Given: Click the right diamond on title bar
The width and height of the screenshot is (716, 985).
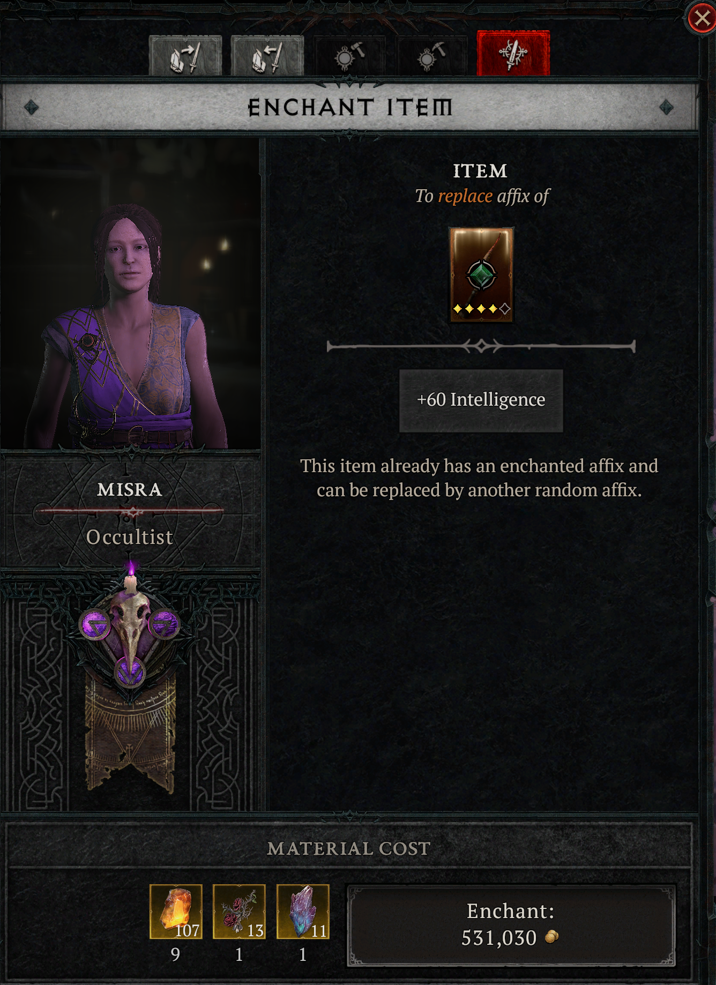Looking at the screenshot, I should (666, 107).
